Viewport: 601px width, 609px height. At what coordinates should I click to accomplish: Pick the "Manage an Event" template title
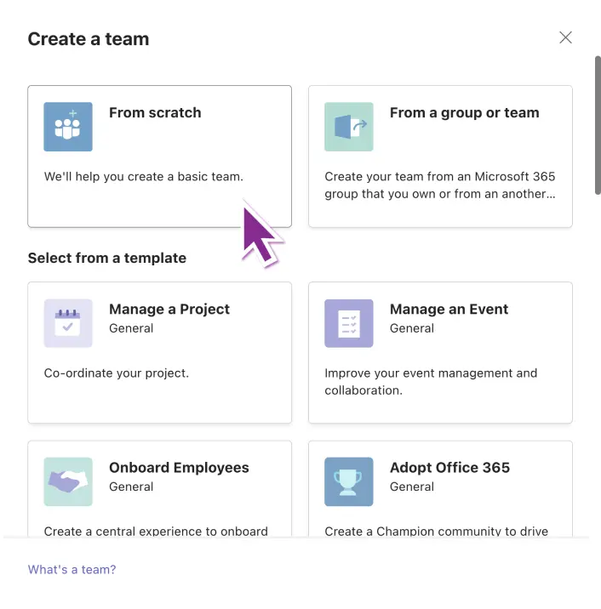point(449,309)
